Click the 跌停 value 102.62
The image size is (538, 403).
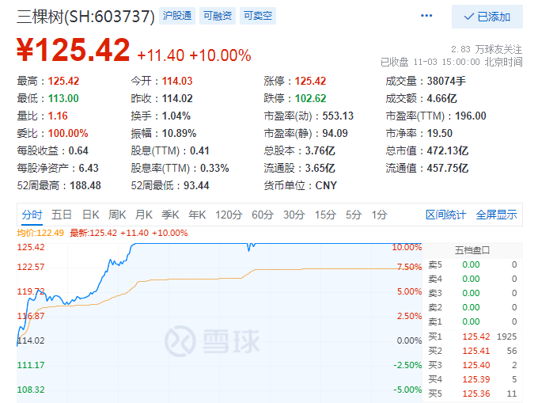(310, 98)
